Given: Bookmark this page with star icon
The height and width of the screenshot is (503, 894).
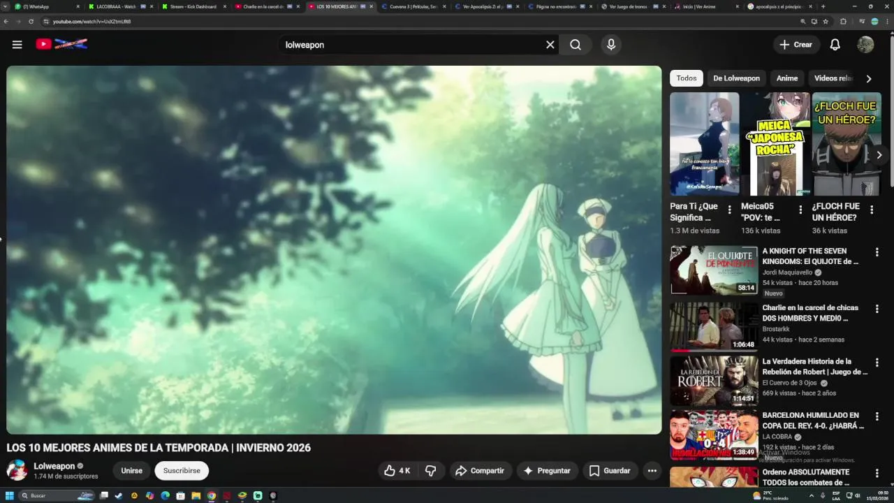Looking at the screenshot, I should 826,22.
